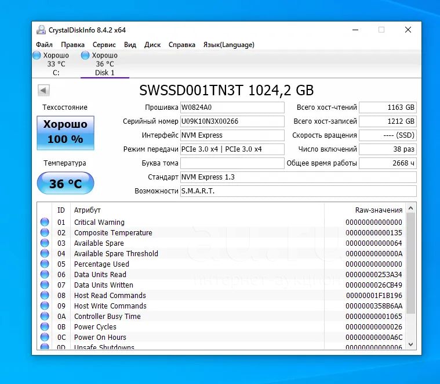Open the Язык(Language) menu
Image resolution: width=440 pixels, height=384 pixels.
229,45
